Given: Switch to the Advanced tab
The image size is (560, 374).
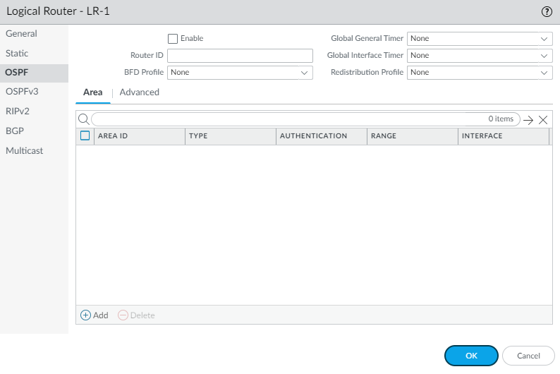Looking at the screenshot, I should tap(140, 92).
